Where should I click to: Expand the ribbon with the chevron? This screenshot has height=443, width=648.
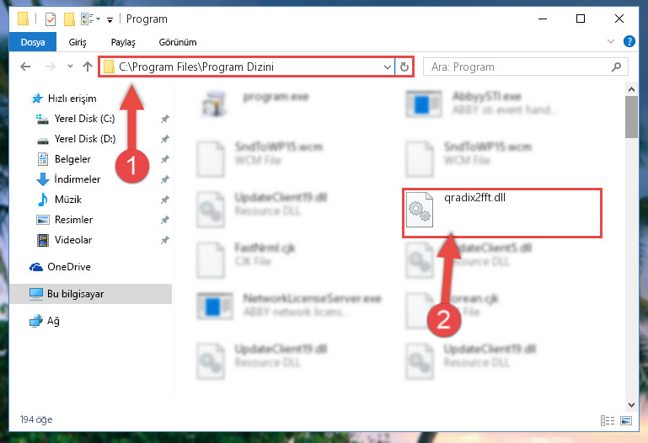pos(610,41)
